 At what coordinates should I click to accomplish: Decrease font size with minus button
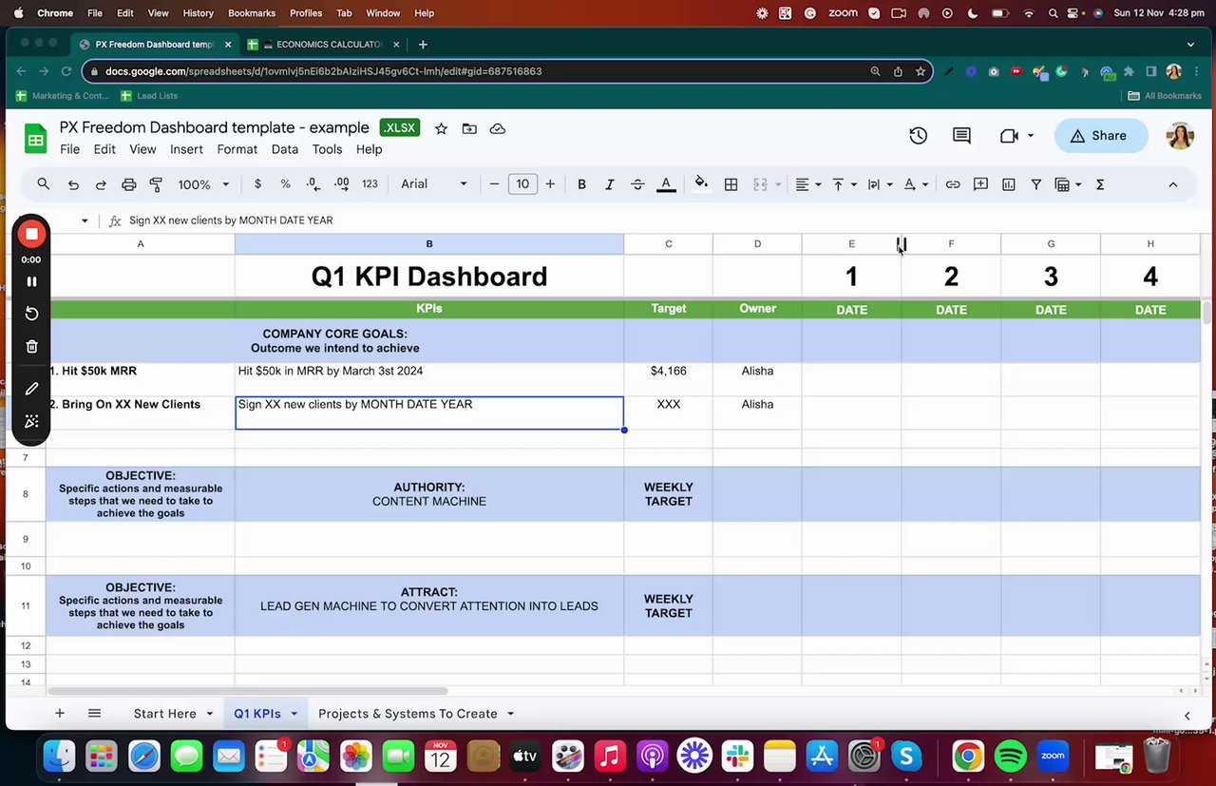(494, 184)
